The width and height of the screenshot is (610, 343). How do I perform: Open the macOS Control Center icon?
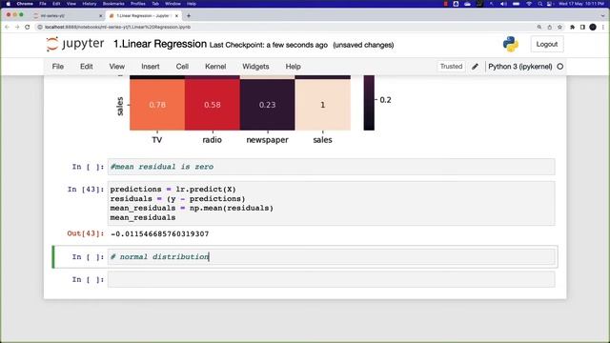549,4
